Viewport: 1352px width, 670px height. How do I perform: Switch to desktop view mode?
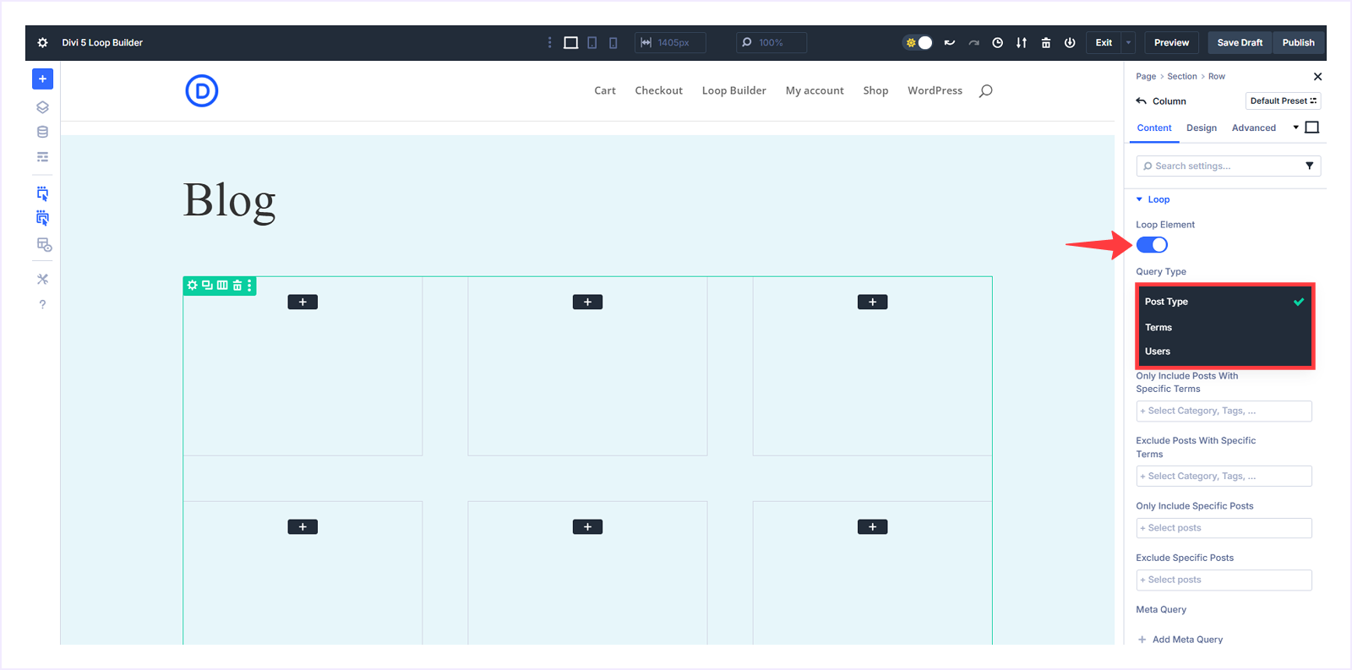(571, 42)
